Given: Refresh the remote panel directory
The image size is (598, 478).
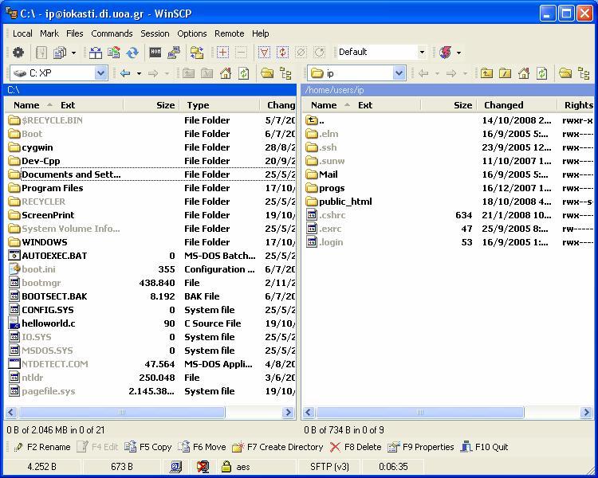Looking at the screenshot, I should tap(542, 72).
